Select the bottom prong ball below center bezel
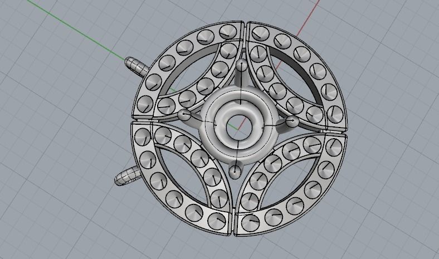 [x=235, y=171]
